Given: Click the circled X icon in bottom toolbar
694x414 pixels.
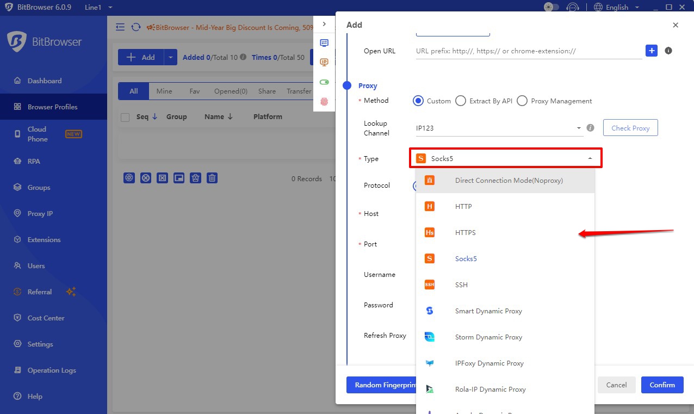Looking at the screenshot, I should 146,178.
